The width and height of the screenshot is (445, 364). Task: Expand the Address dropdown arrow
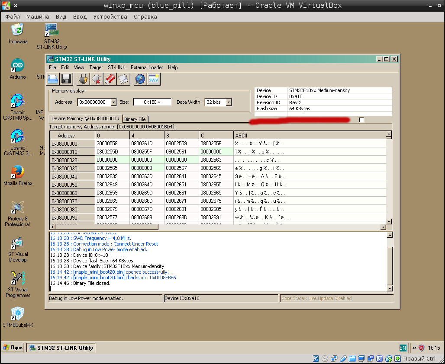113,102
